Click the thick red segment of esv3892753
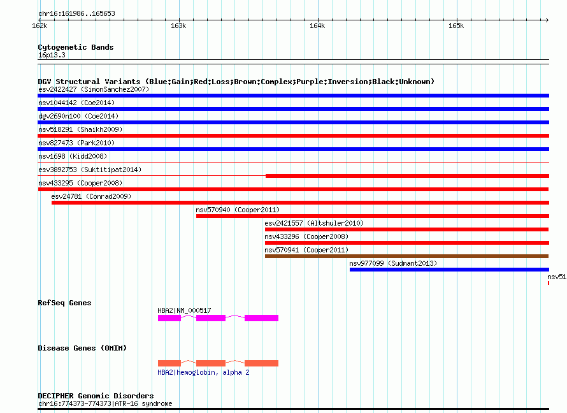Viewport: 567px width, 413px height. coord(407,176)
